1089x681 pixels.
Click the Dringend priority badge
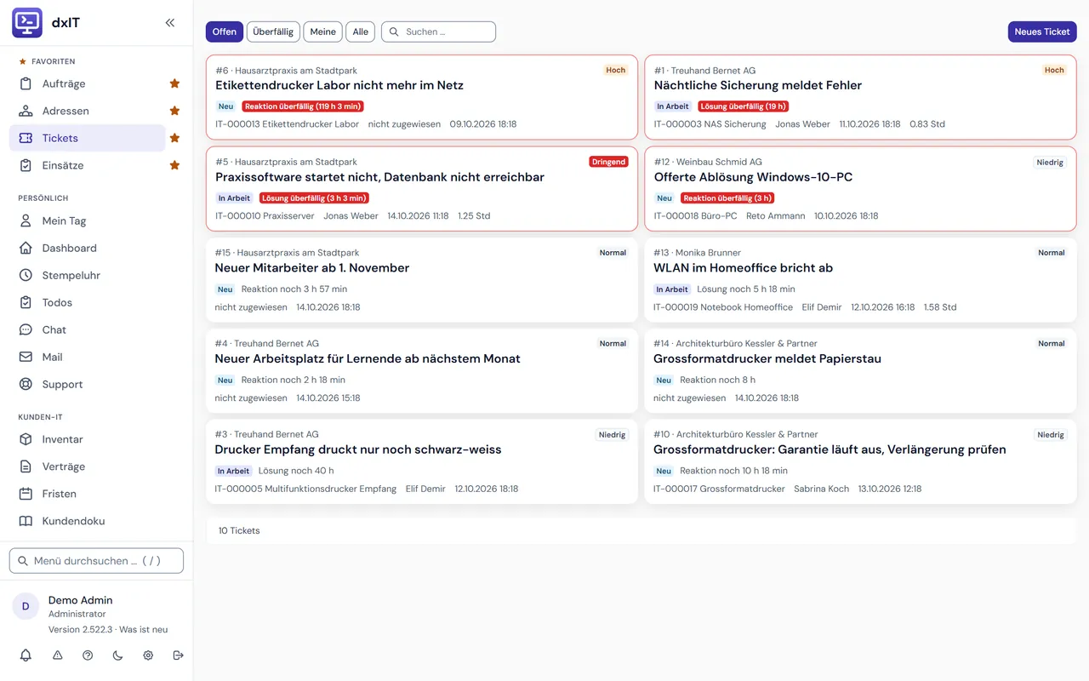pyautogui.click(x=608, y=162)
